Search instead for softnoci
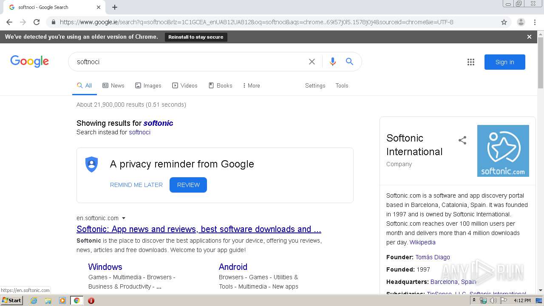Screen dimensions: 544x306 tap(139, 132)
